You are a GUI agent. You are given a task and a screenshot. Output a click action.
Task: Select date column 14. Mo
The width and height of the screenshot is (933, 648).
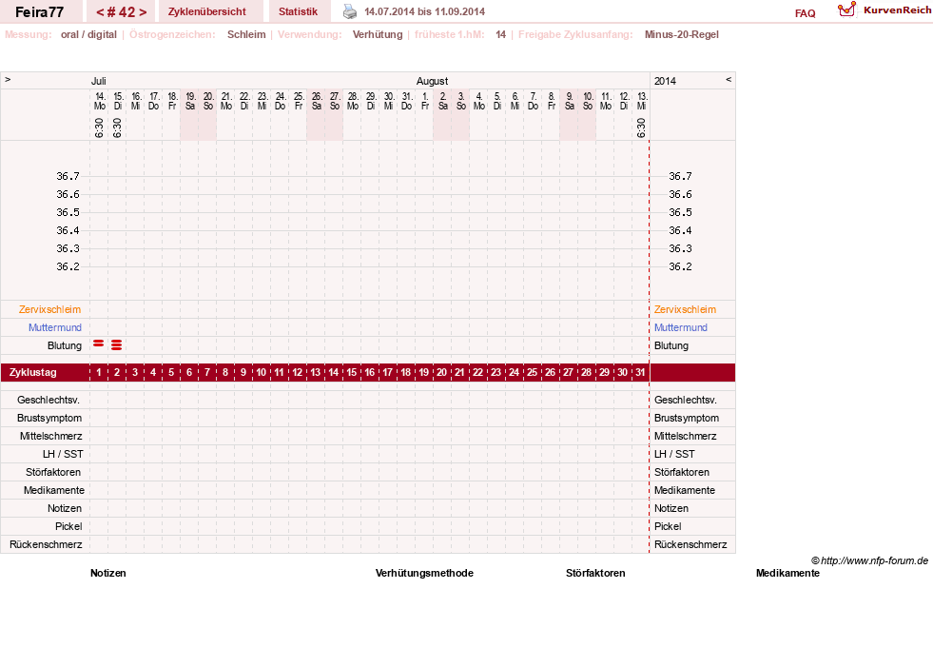point(99,101)
